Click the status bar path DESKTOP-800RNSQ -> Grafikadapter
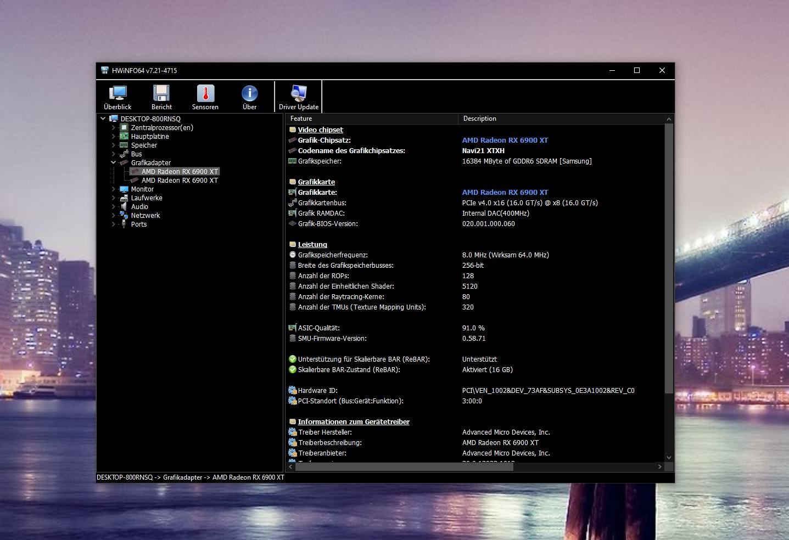The image size is (789, 540). coord(191,477)
